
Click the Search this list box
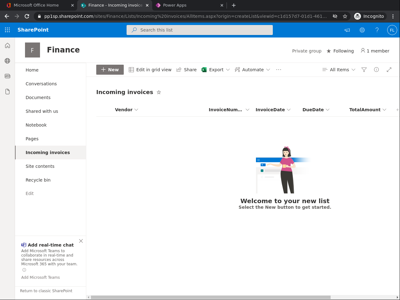200,30
